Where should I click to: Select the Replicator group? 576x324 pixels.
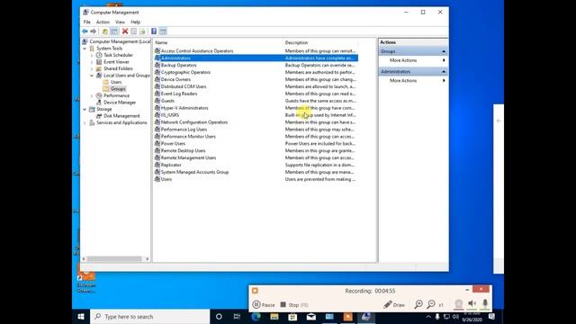click(x=171, y=165)
